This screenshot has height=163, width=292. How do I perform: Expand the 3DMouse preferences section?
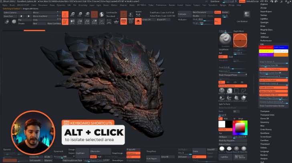(264, 37)
